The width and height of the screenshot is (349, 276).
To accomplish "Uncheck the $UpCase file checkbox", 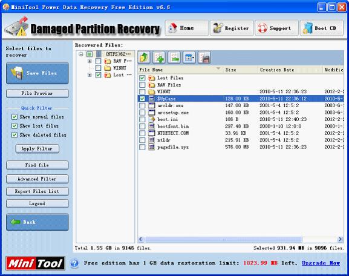I will [x=142, y=99].
